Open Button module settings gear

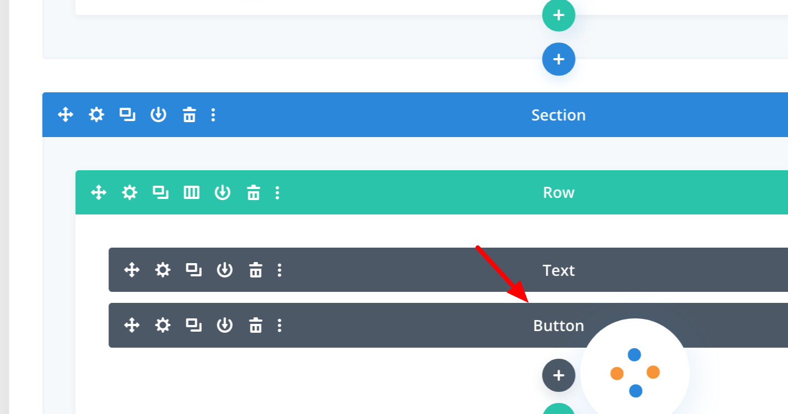[x=163, y=325]
